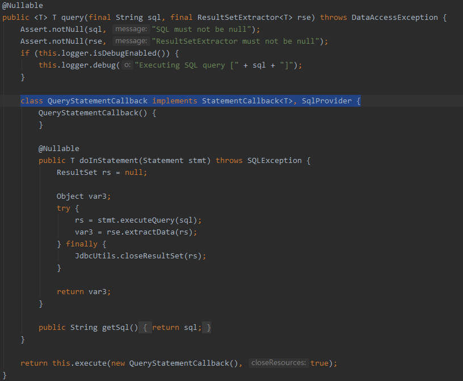Click 'StatementCallback<T>' in the class declaration
The image size is (463, 381).
point(247,101)
